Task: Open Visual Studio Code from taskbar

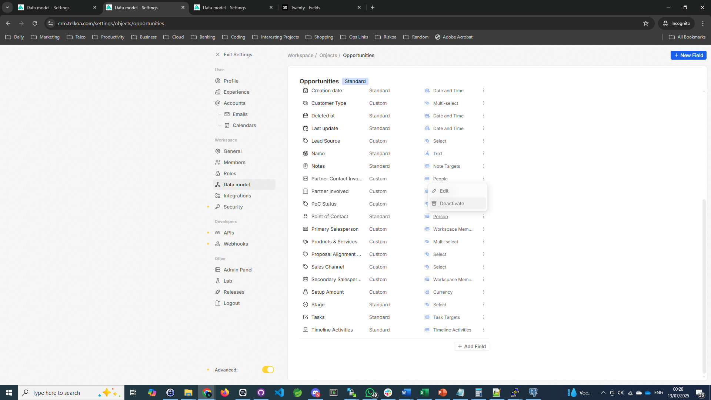Action: (279, 393)
